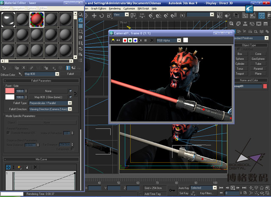Image resolution: width=271 pixels, height=197 pixels.
Task: Open the RGB Alpha channel dropdown
Action: 180,40
